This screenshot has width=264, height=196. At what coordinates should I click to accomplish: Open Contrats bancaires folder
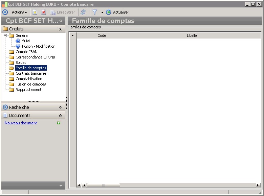(x=31, y=73)
